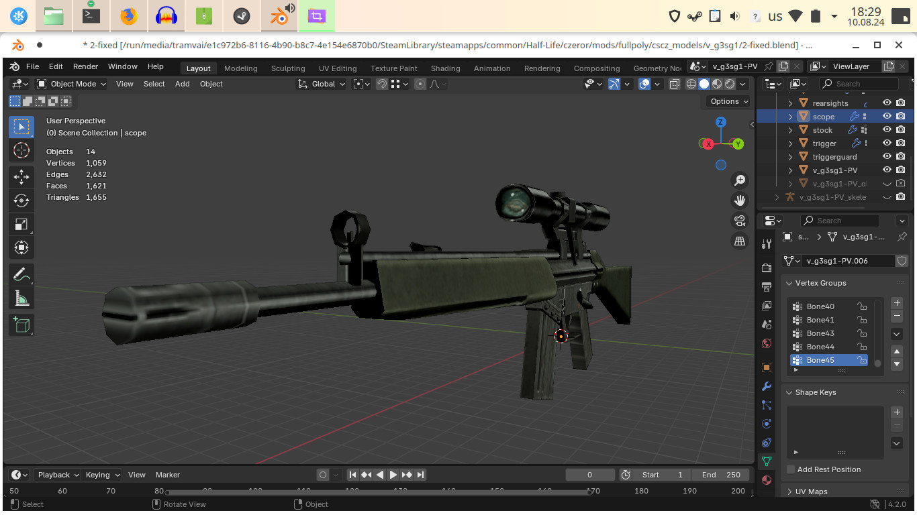Toggle lock on Bone45 vertex group
Viewport: 917px width, 515px height.
pyautogui.click(x=861, y=360)
